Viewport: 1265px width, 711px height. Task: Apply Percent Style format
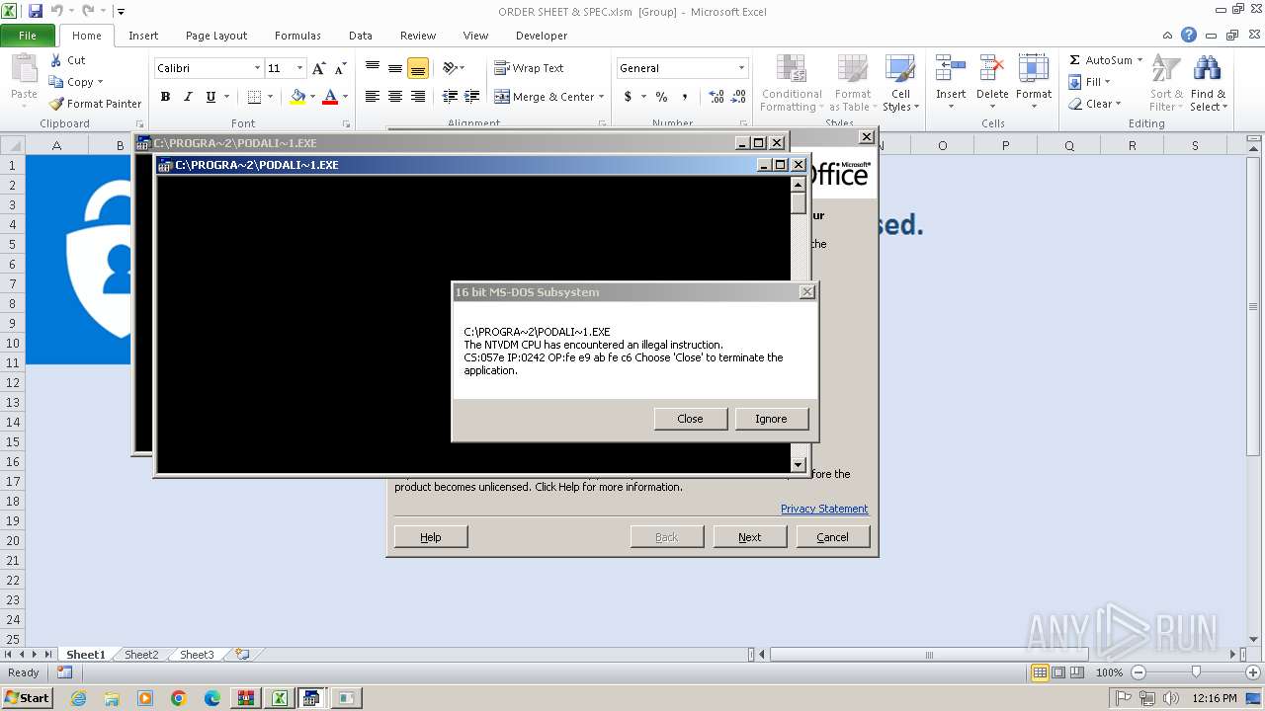(661, 97)
